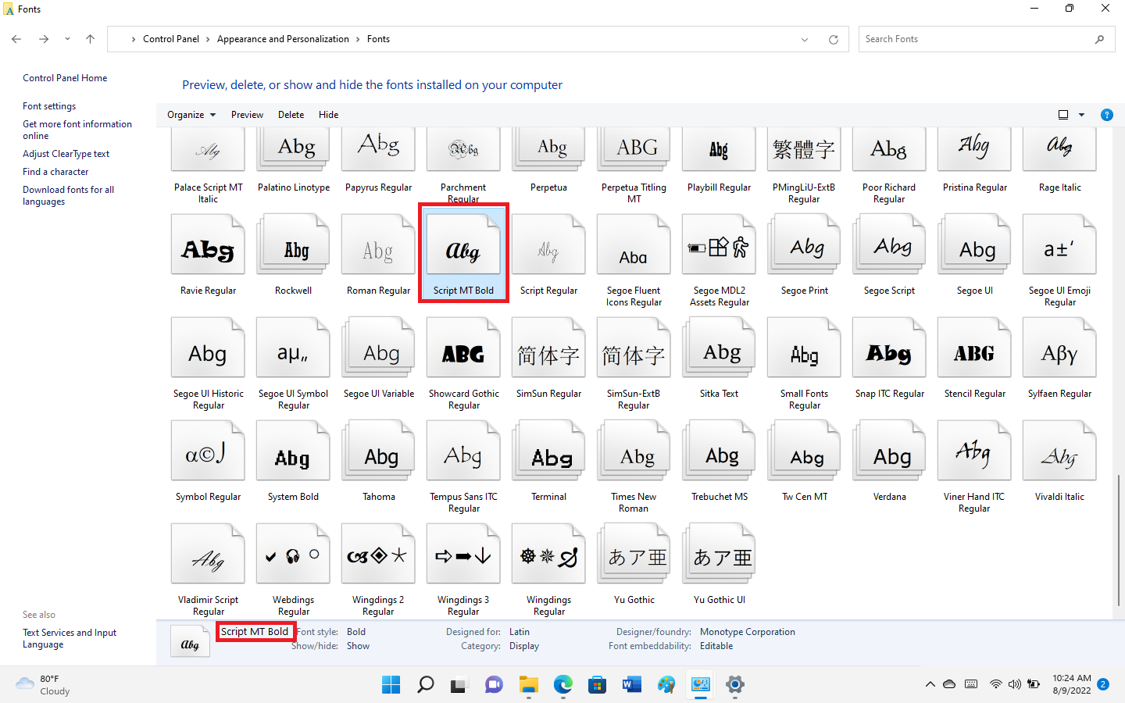Viewport: 1125px width, 703px height.
Task: Open the Organize dropdown menu
Action: point(191,115)
